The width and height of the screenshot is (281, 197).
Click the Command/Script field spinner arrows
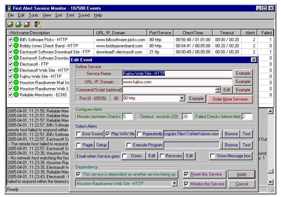[x=218, y=90]
